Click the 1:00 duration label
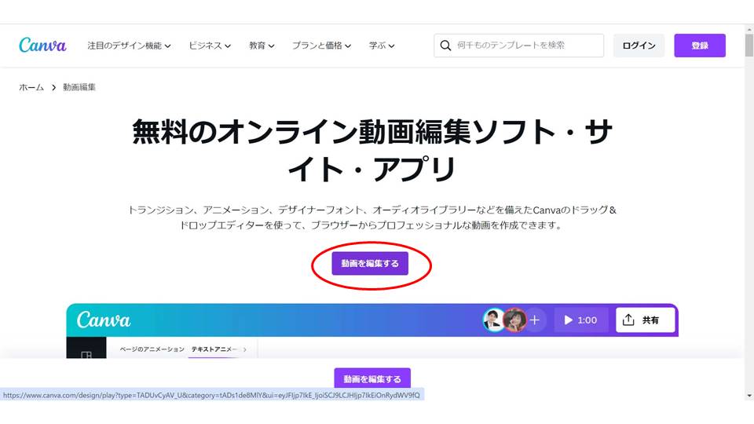 pos(587,320)
